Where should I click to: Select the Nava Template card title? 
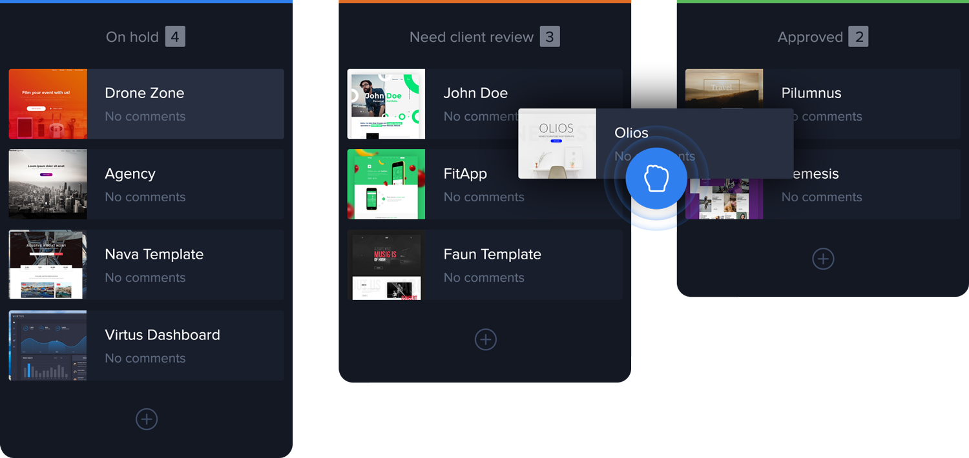click(154, 254)
